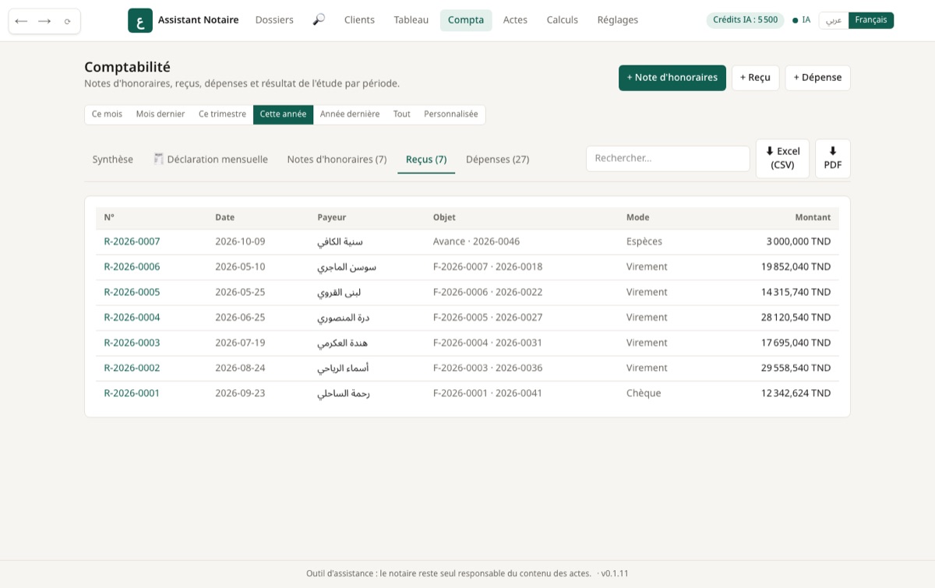Download the receipts as PDF
Screen dimensions: 935x588
tap(833, 158)
